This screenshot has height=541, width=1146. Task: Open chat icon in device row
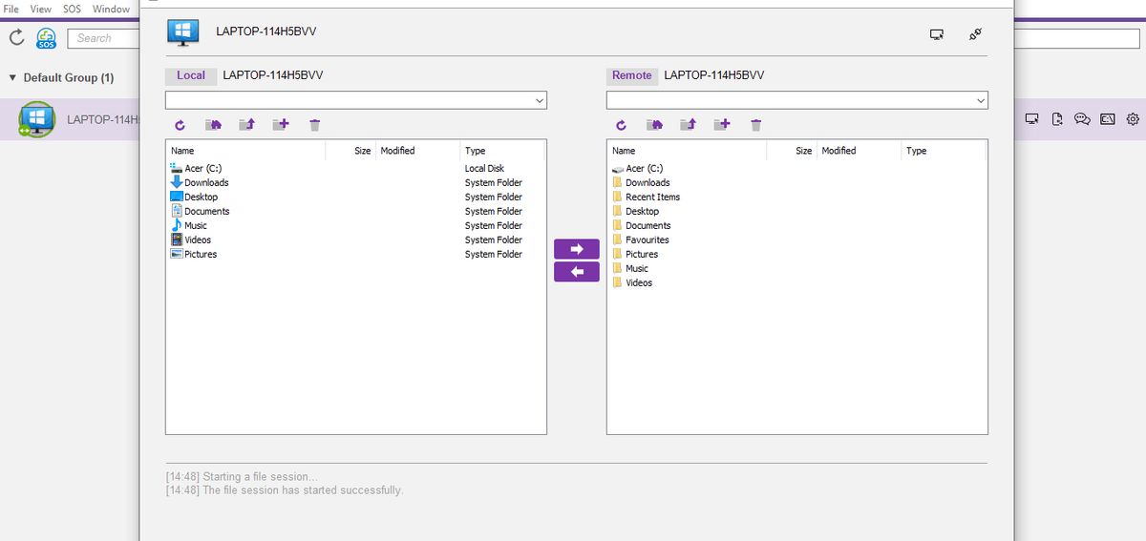point(1082,119)
